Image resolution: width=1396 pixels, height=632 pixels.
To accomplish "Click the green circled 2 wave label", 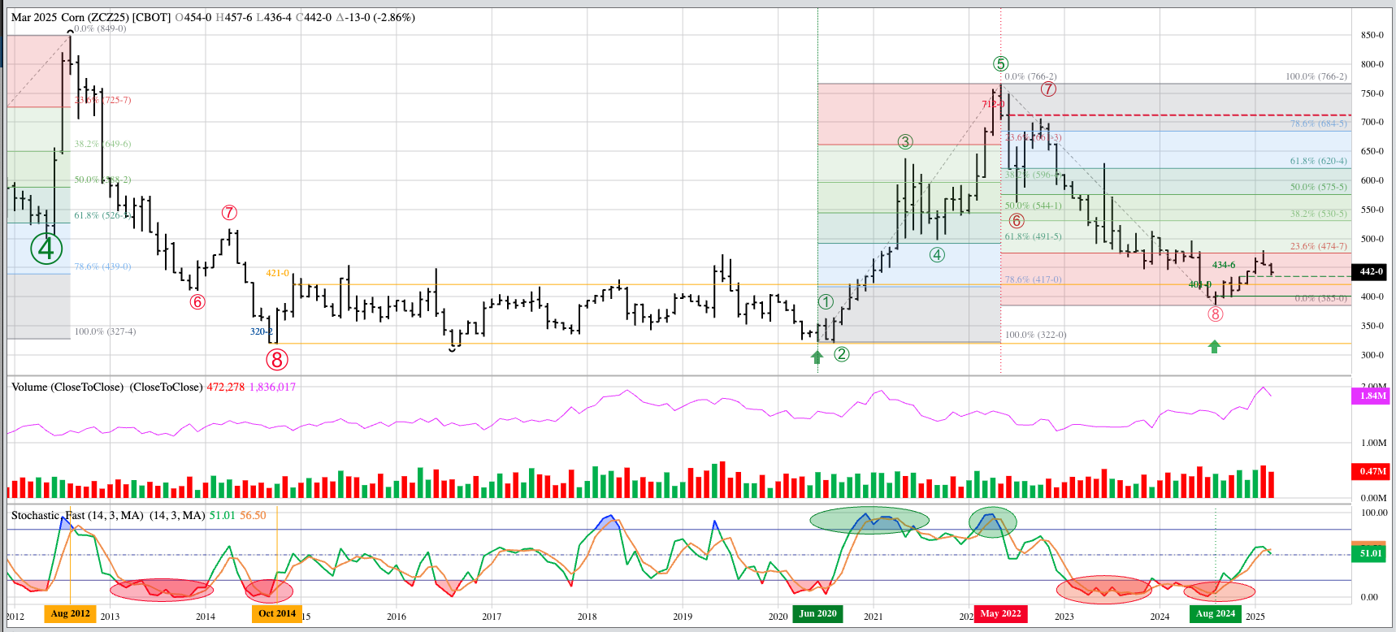I will [842, 354].
